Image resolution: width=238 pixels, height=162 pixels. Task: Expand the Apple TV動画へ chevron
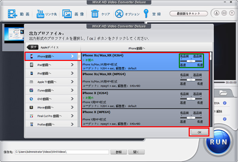(x=72, y=82)
